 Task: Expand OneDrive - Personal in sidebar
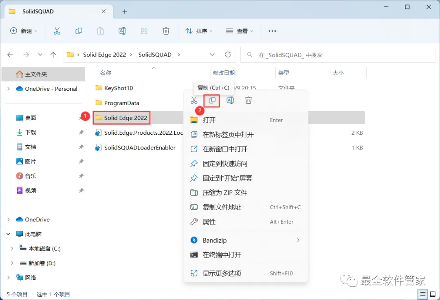9,89
